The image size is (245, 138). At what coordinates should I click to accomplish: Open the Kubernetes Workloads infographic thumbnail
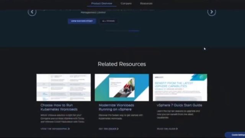tap(64, 87)
